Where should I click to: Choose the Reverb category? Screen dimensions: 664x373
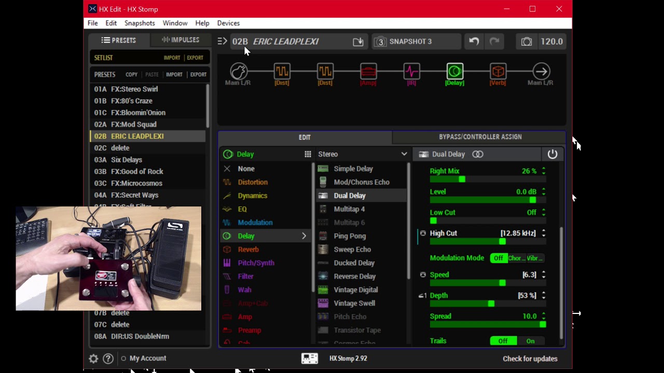[248, 250]
